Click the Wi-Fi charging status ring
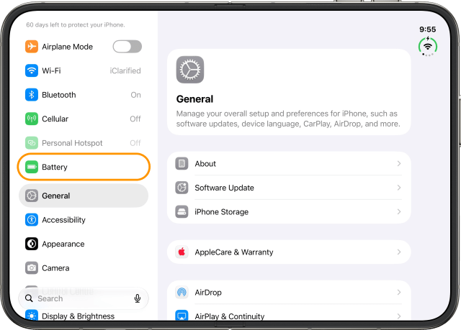Image resolution: width=461 pixels, height=330 pixels. [428, 46]
